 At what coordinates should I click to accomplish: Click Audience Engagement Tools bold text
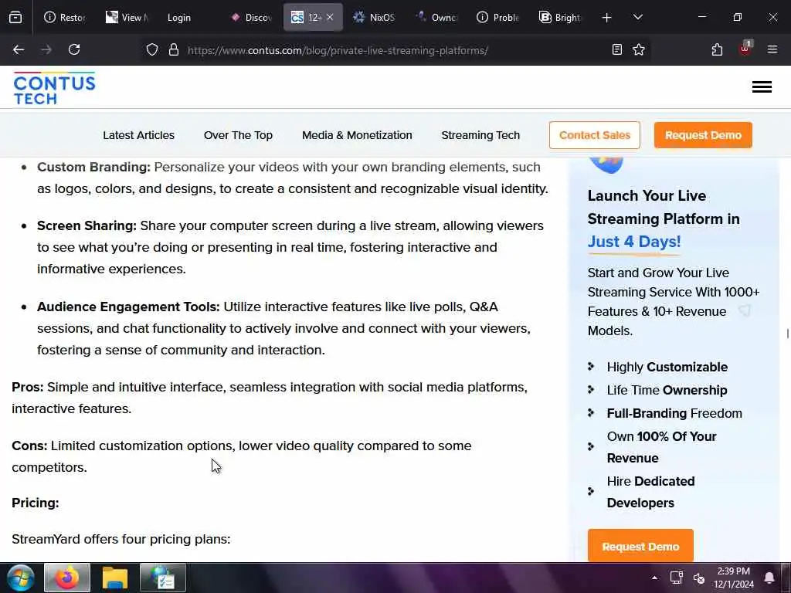(128, 307)
